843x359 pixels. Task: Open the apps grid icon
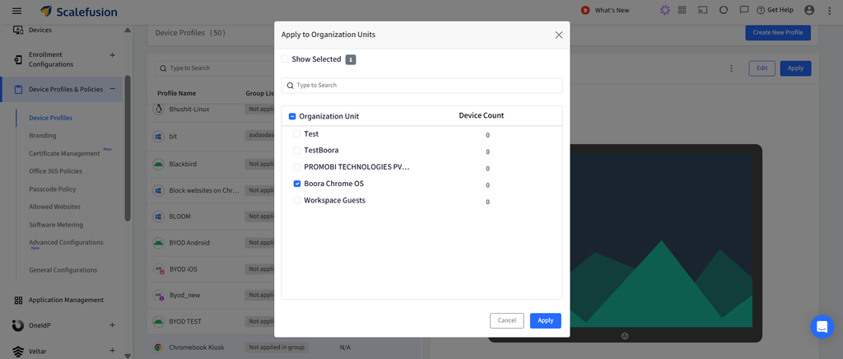pos(682,10)
